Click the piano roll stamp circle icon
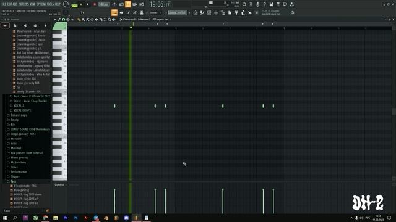The width and height of the screenshot is (396, 222). 68,19
